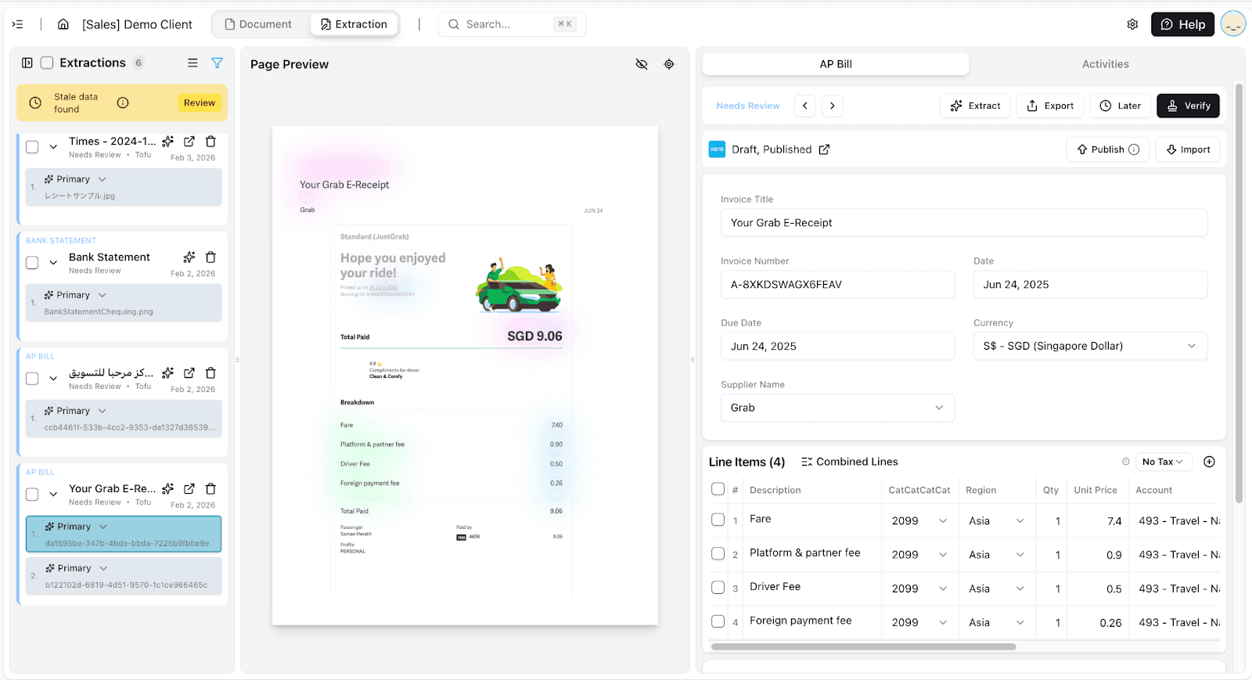The image size is (1252, 680).
Task: Click the focus target icon in Page Preview
Action: click(669, 64)
